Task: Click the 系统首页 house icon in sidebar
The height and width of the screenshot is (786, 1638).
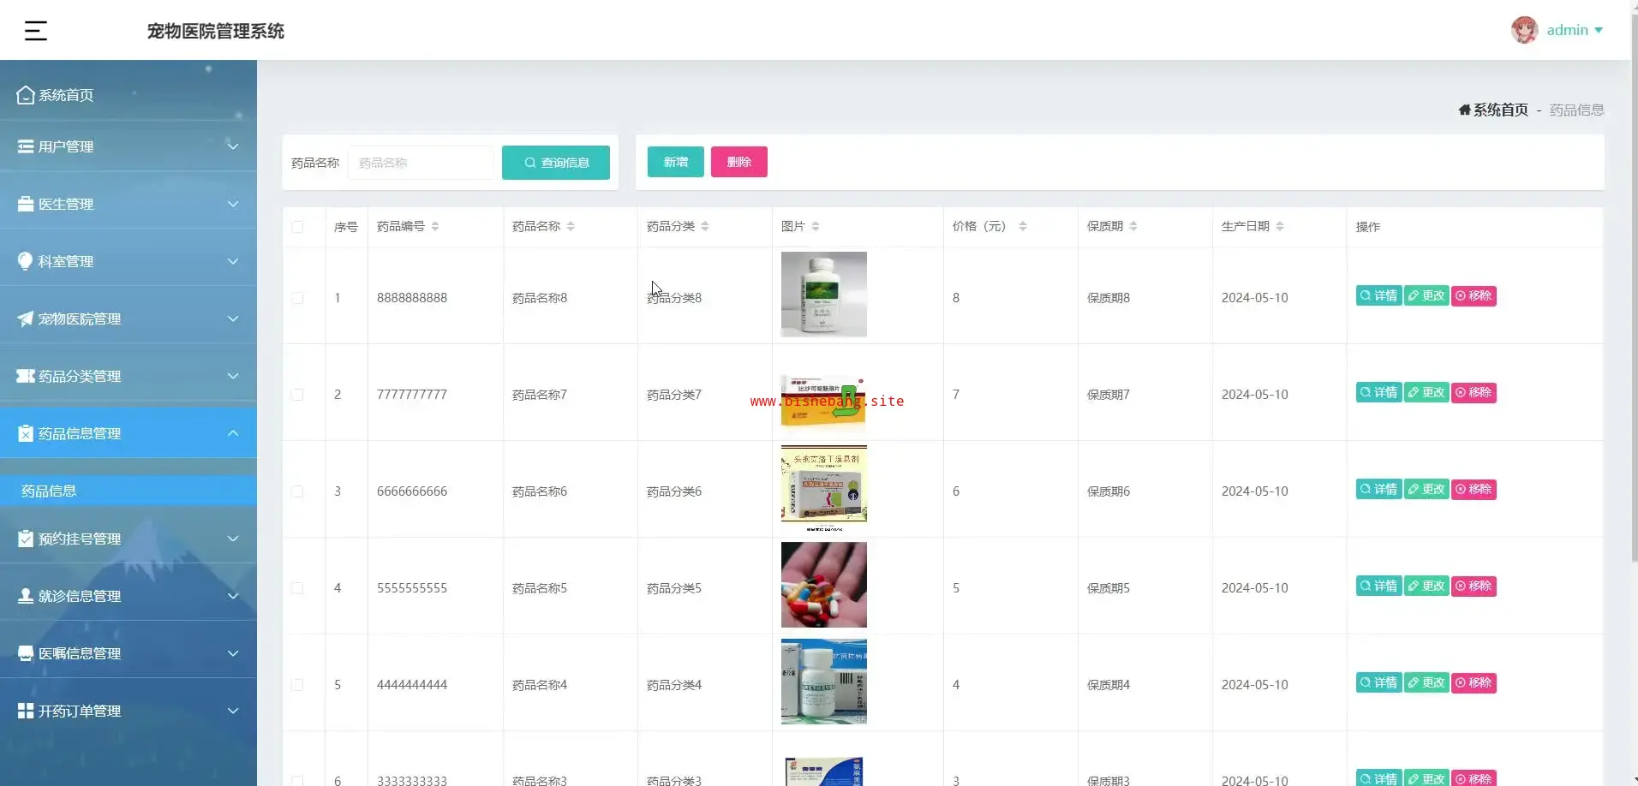Action: click(26, 95)
